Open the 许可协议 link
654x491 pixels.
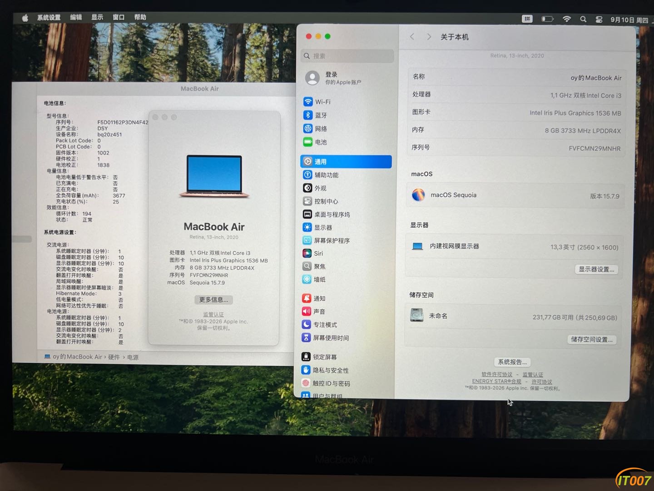click(x=542, y=382)
